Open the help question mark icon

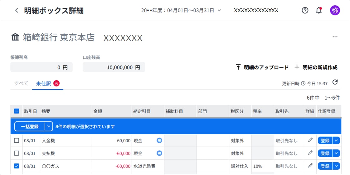pyautogui.click(x=305, y=11)
